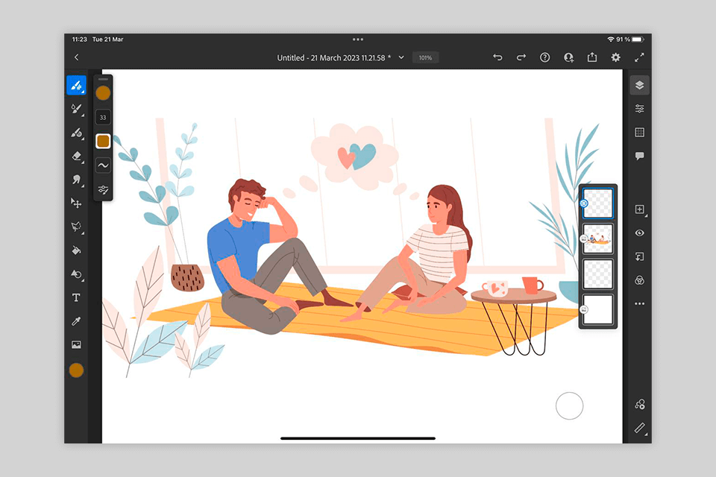Open the layer actions three-dot menu
Viewport: 716px width, 477px height.
point(640,303)
